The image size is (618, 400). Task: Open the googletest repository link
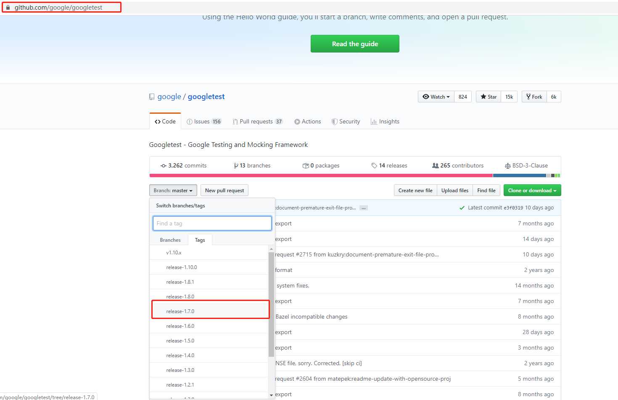(x=206, y=97)
